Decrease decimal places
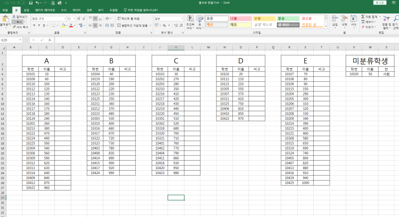Image resolution: width=399 pixels, height=217 pixels. [x=181, y=25]
